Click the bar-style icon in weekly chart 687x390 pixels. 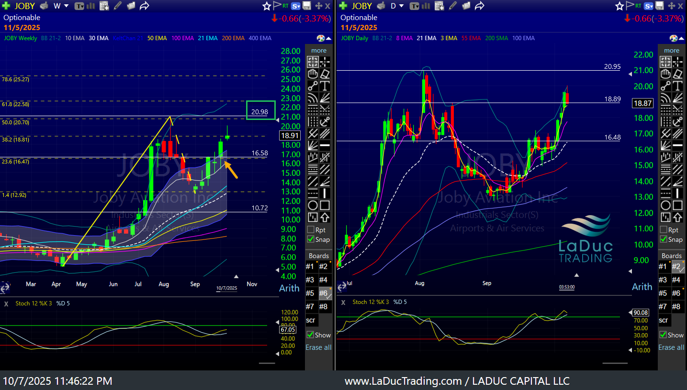pyautogui.click(x=92, y=6)
